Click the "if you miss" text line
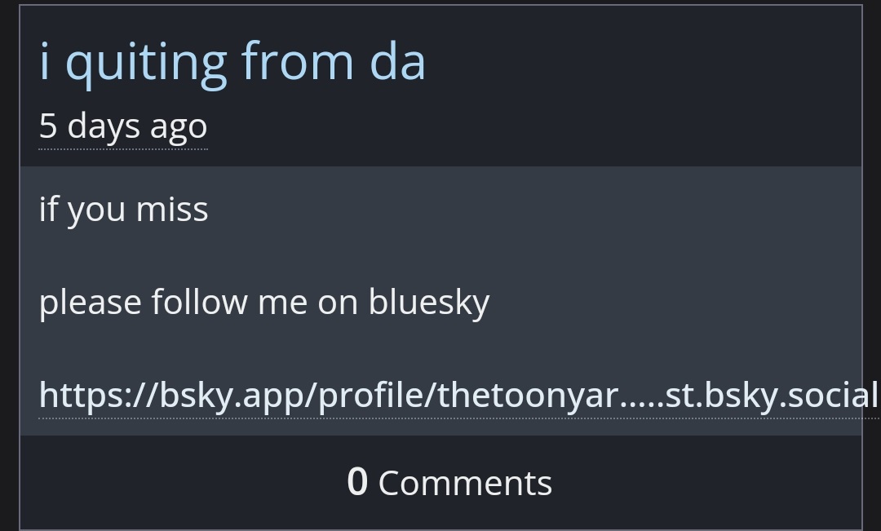The image size is (881, 531). click(x=124, y=210)
